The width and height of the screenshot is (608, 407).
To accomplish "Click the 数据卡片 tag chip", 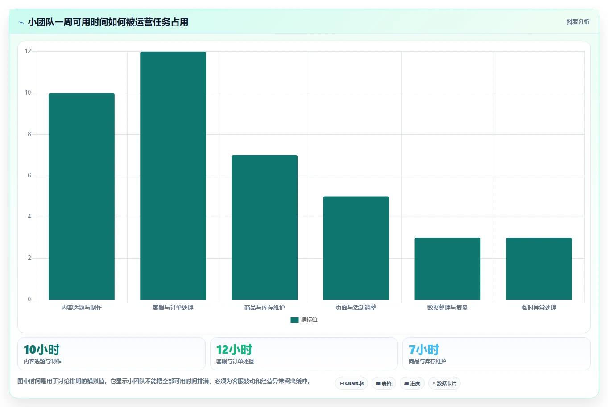I will click(x=444, y=383).
